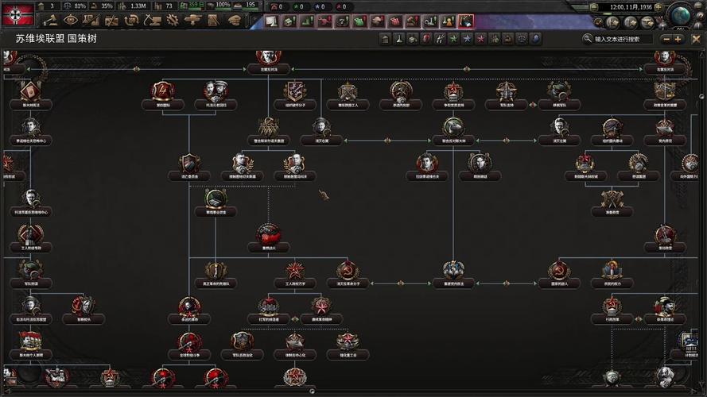Click the globe map icon
This screenshot has width=707, height=397.
coord(682,15)
